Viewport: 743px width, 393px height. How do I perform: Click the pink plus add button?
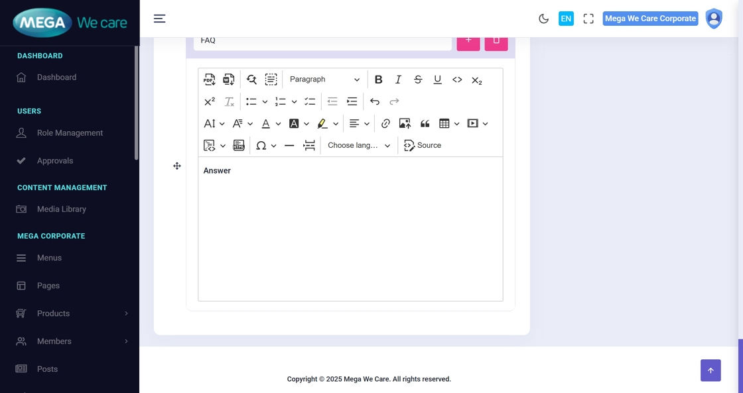point(468,41)
